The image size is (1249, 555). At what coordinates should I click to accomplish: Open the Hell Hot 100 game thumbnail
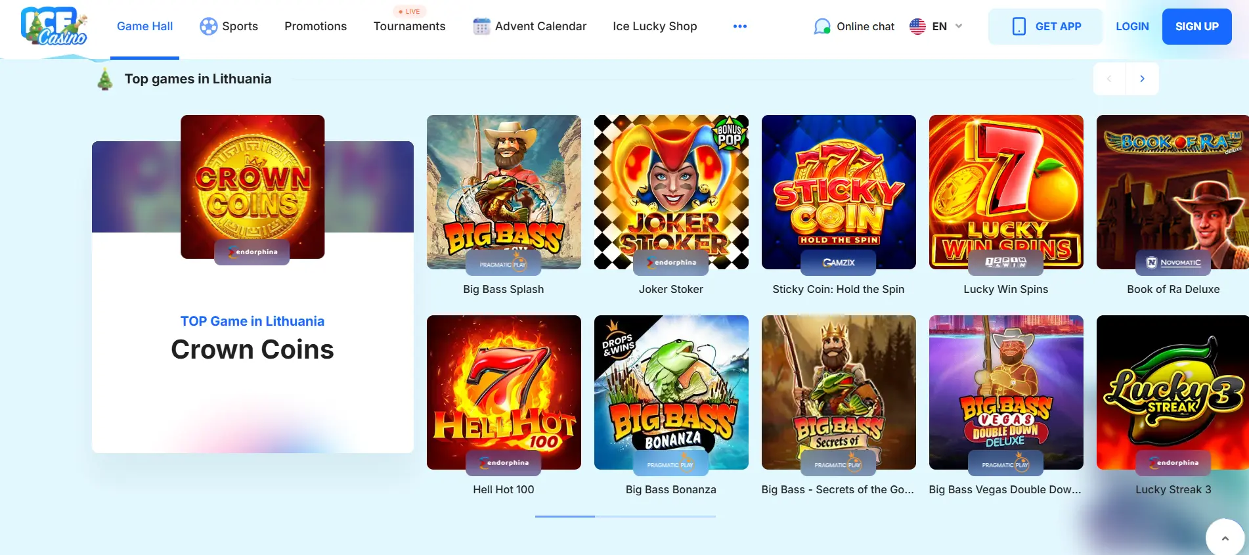pyautogui.click(x=504, y=392)
